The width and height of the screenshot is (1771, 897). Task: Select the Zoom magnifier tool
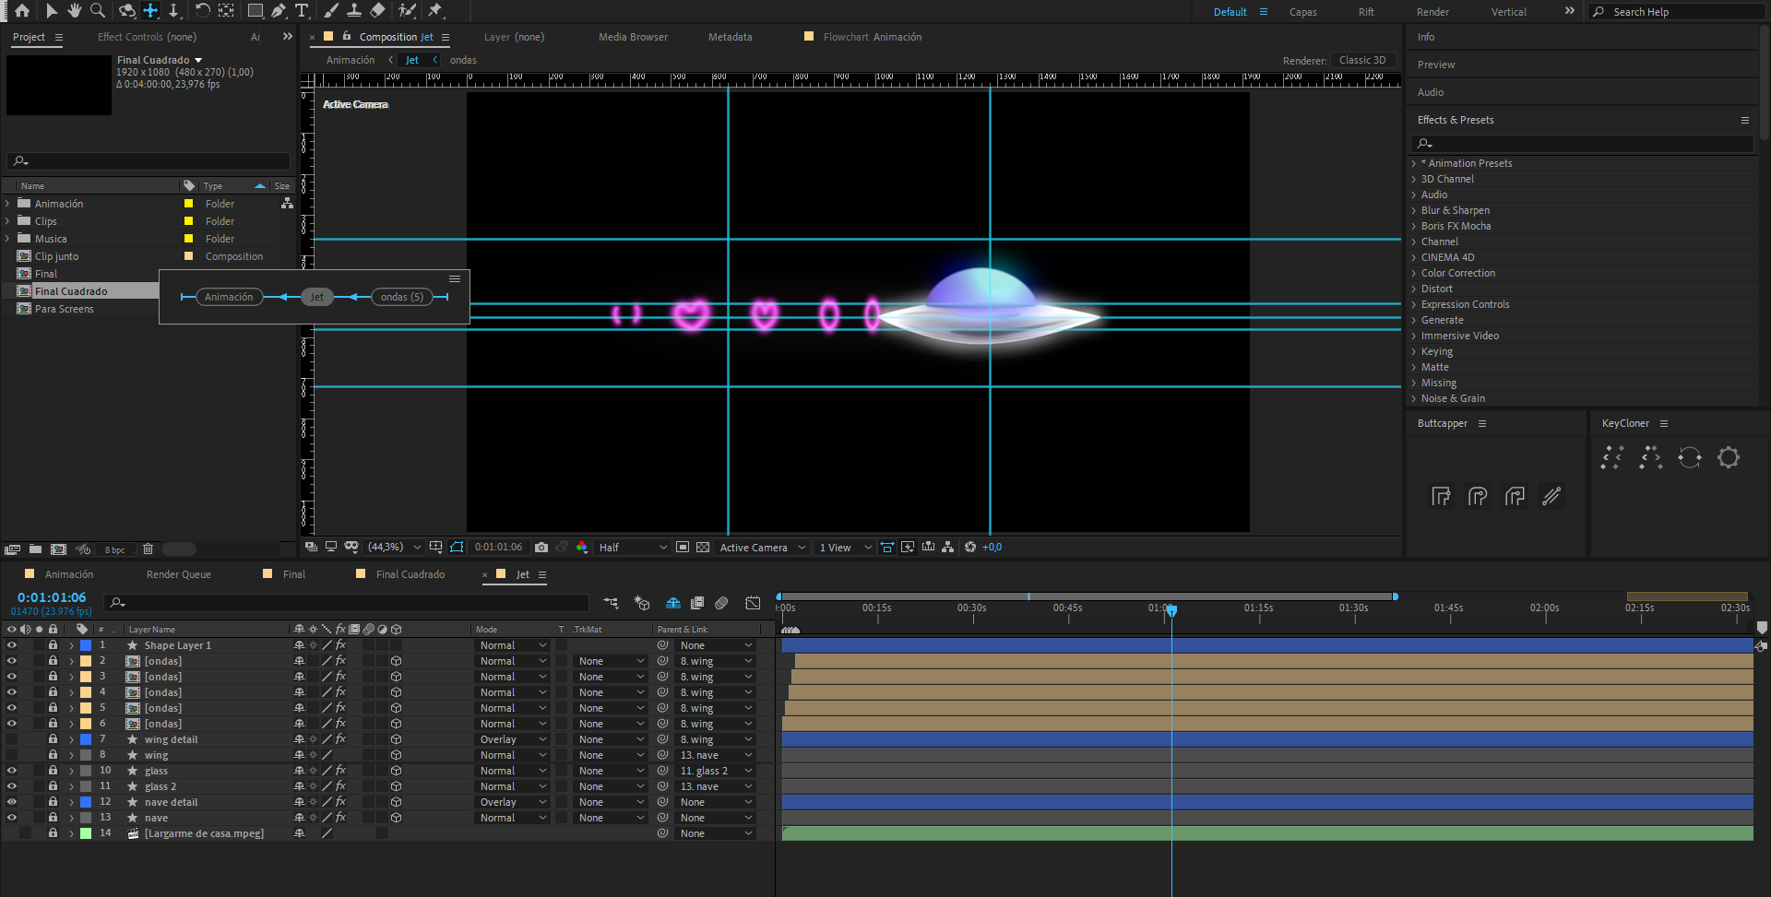click(x=98, y=11)
